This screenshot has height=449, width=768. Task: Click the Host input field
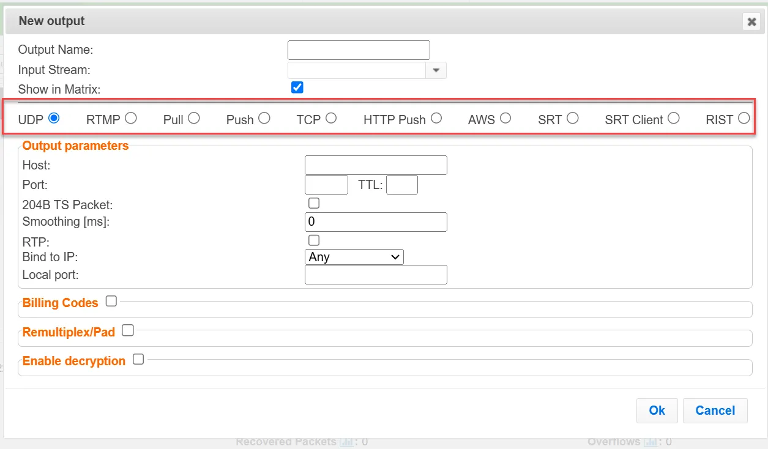(376, 165)
